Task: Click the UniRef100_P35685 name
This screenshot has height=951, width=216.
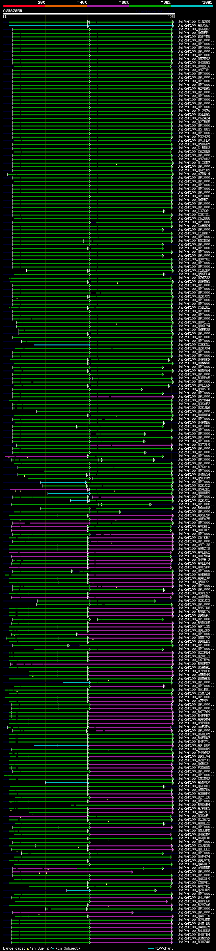Action: (x=194, y=767)
